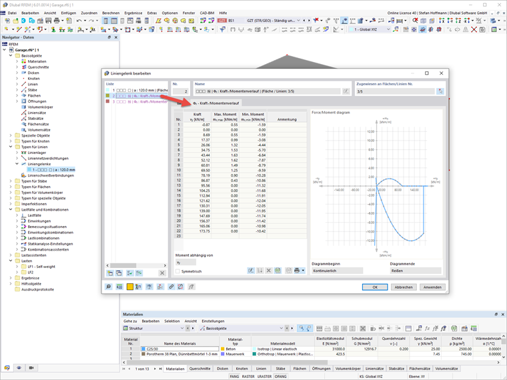This screenshot has width=507, height=380.
Task: Click the Diagrammbeginn field showing Kontinuierlich
Action: click(338, 271)
